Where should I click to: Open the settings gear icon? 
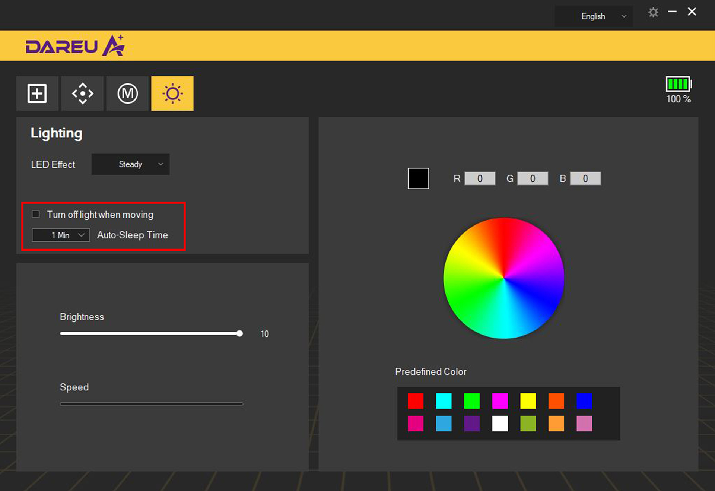point(653,13)
